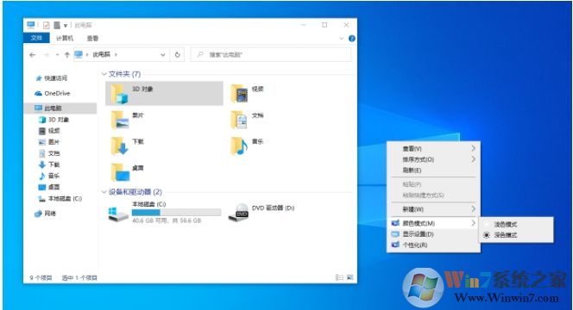Select 音乐 in the navigation pane
The width and height of the screenshot is (573, 310).
[x=49, y=176]
